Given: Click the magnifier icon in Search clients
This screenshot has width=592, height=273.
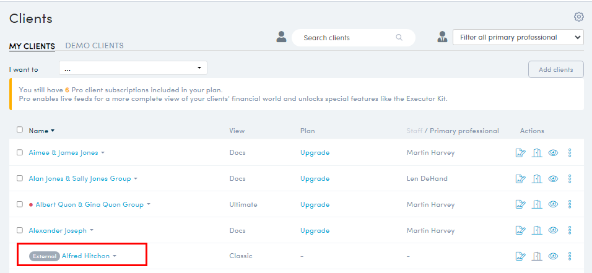Looking at the screenshot, I should (x=399, y=38).
